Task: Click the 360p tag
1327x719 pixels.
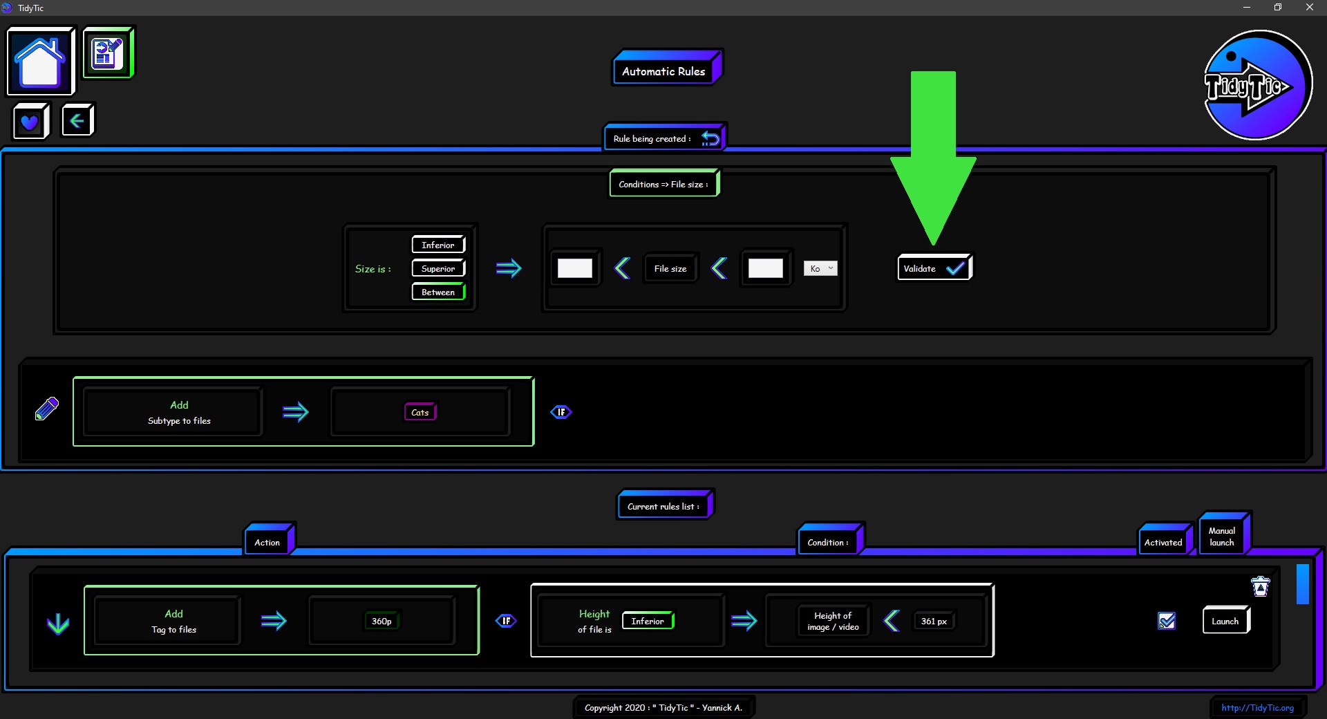Action: pyautogui.click(x=382, y=621)
